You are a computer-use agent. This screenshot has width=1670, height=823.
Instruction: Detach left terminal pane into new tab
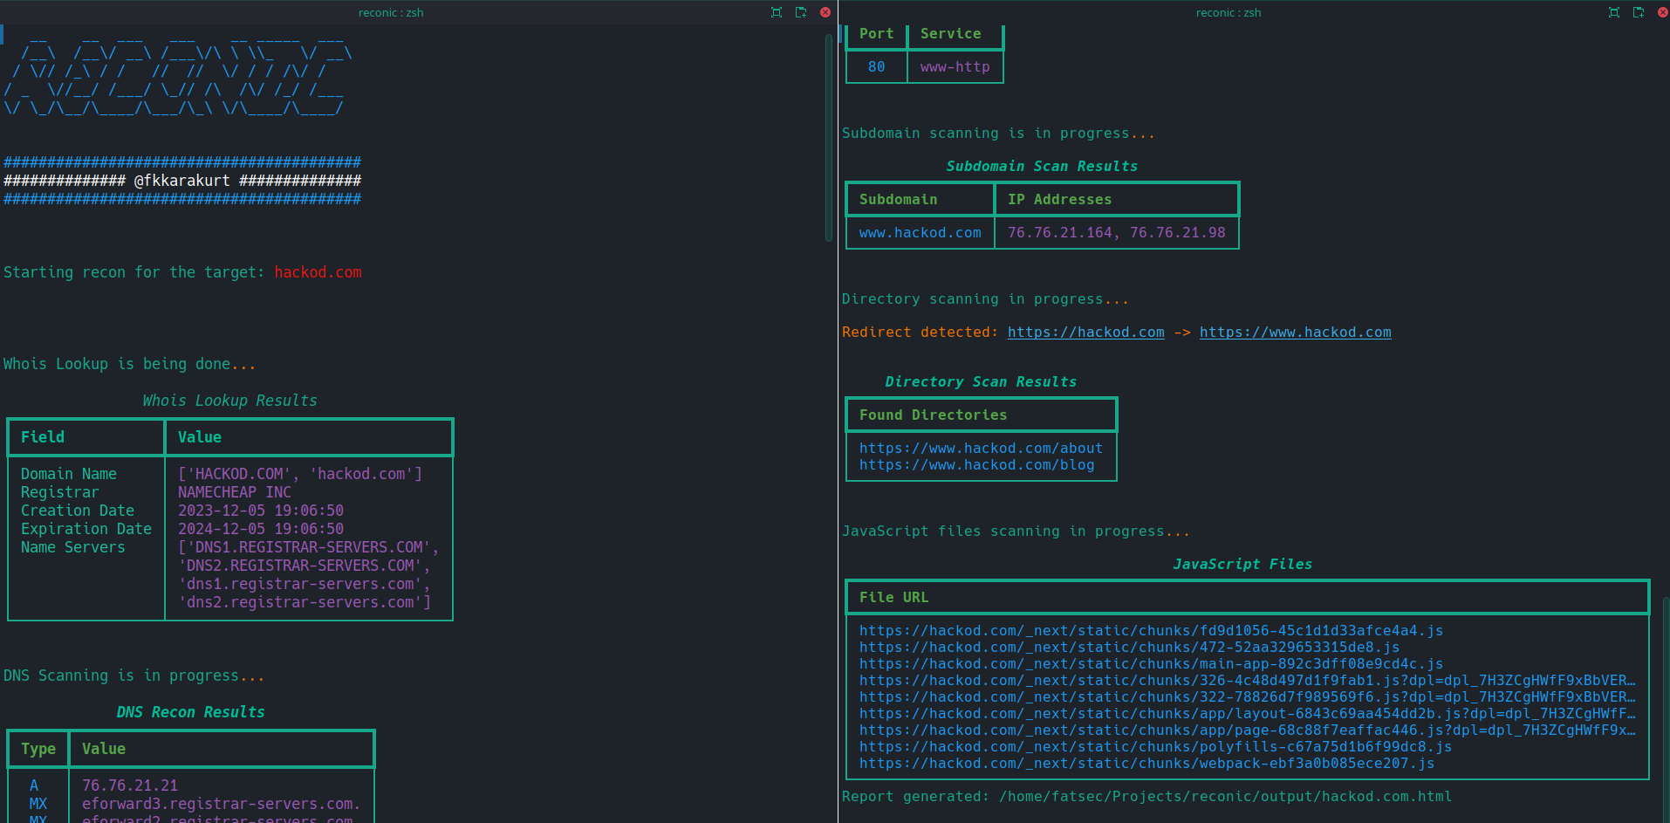click(x=801, y=12)
